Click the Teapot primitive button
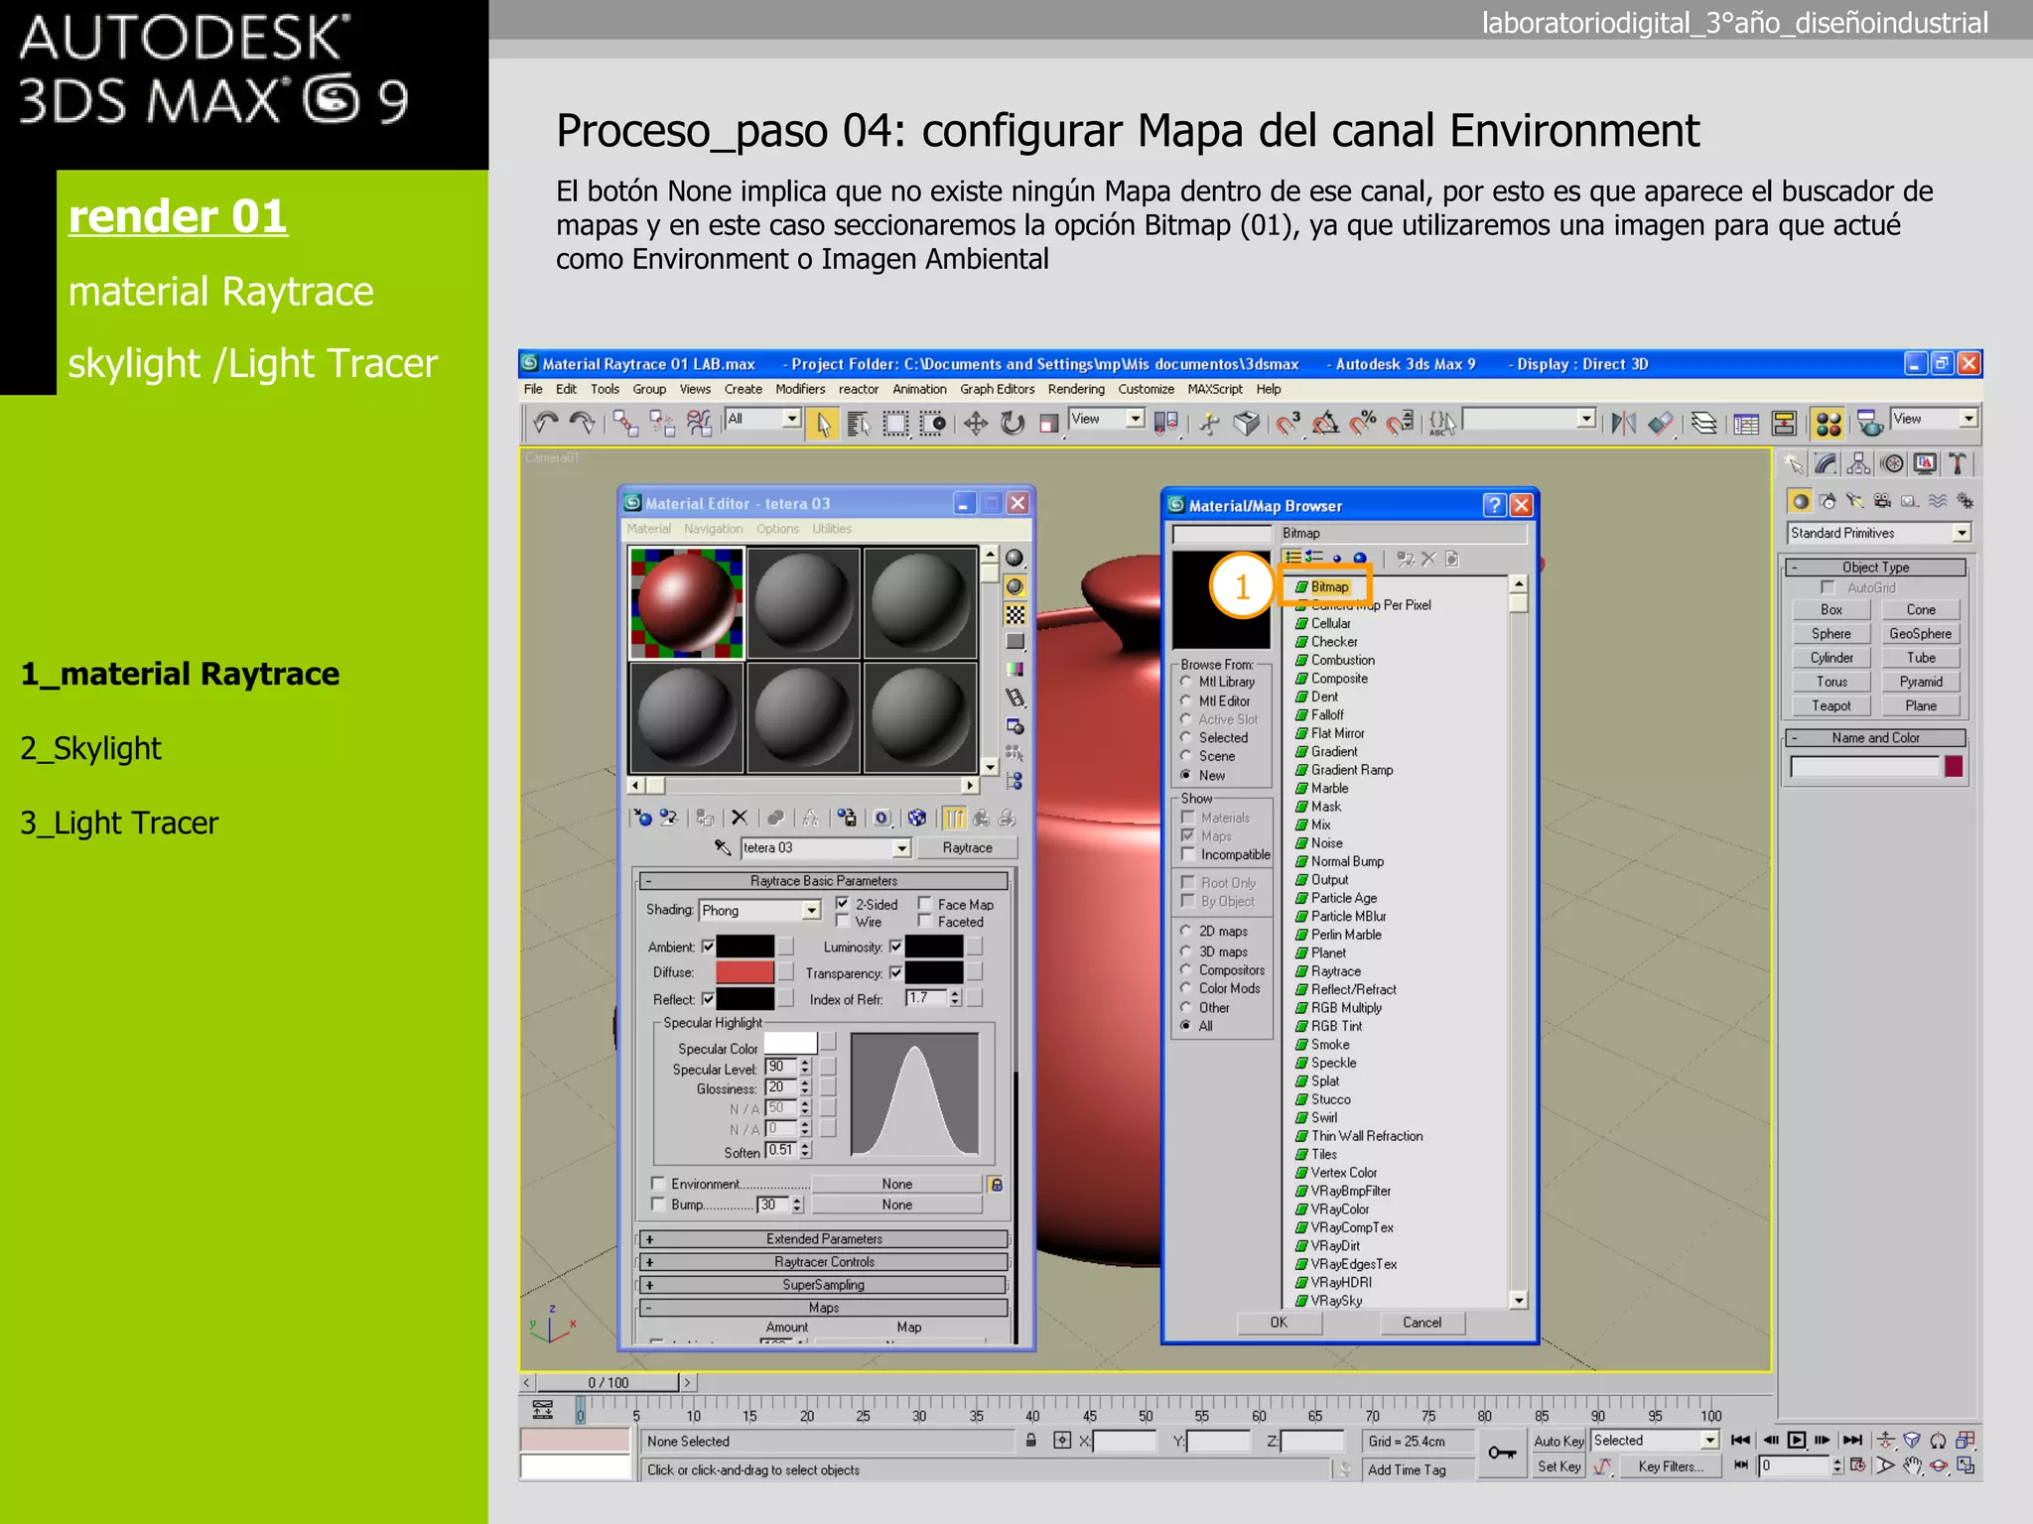 pos(1830,705)
